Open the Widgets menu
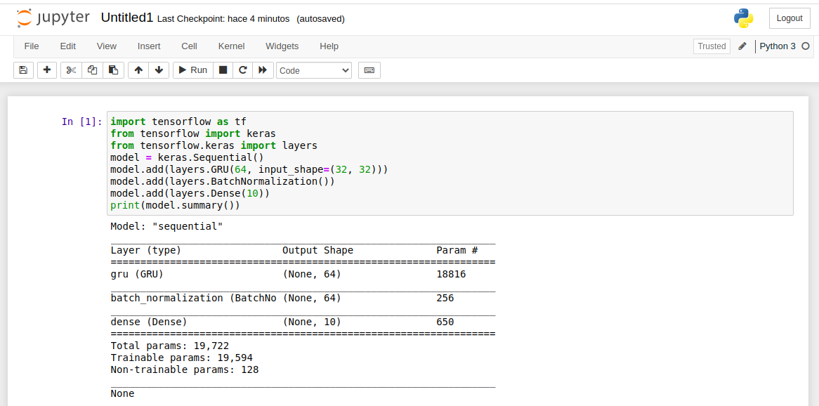819x406 pixels. point(282,46)
